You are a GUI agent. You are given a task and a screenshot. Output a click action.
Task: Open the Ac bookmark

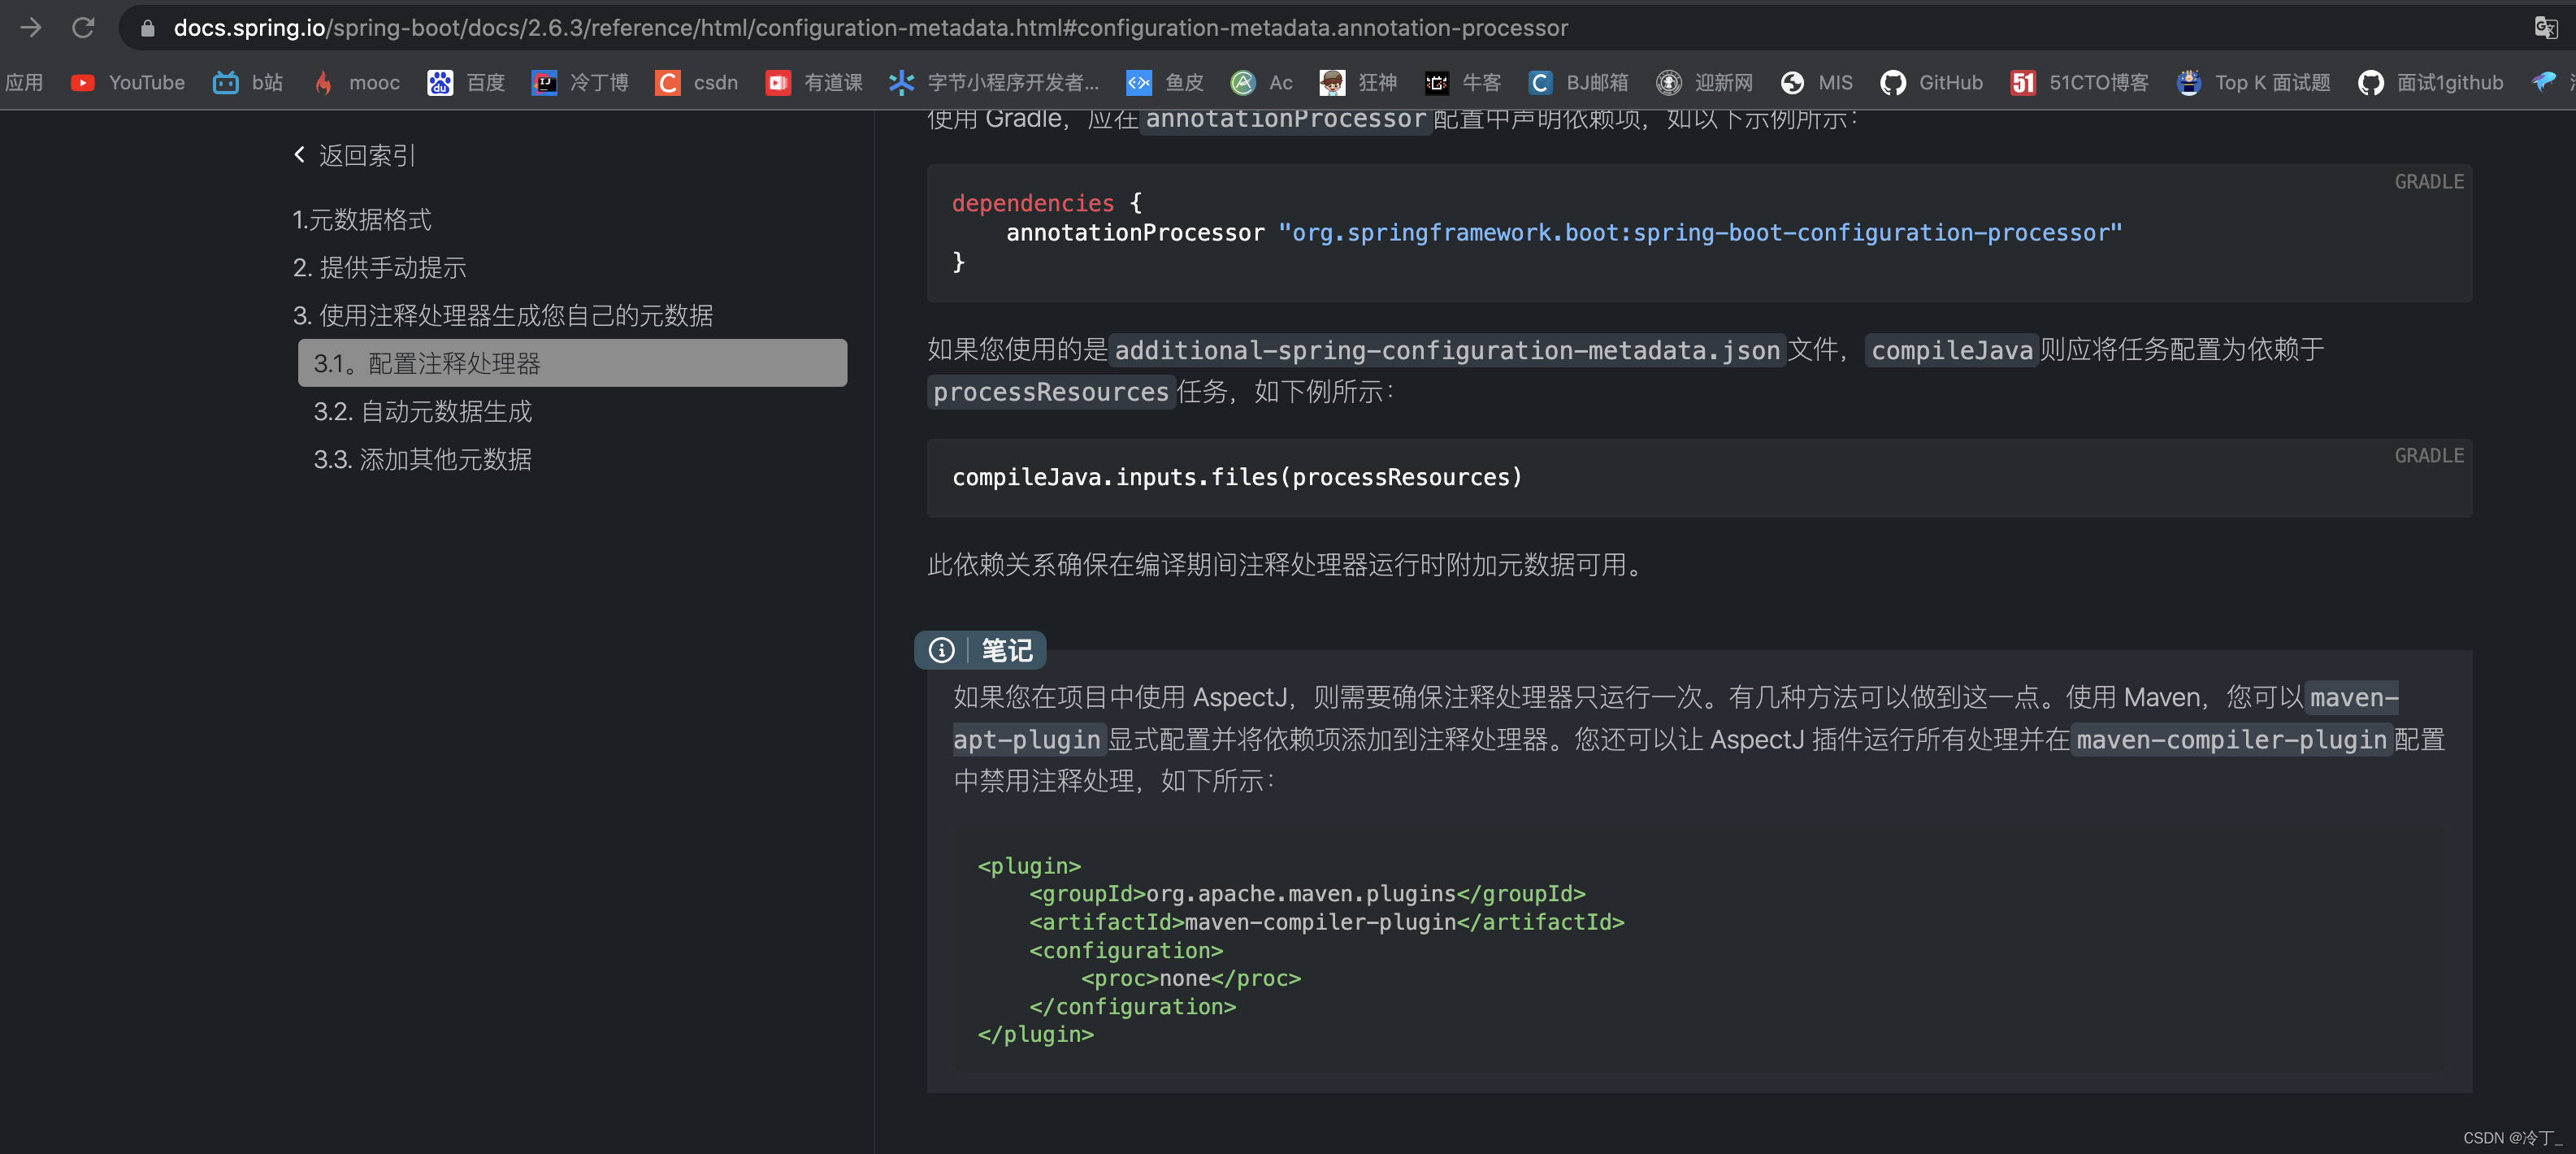tap(1262, 83)
